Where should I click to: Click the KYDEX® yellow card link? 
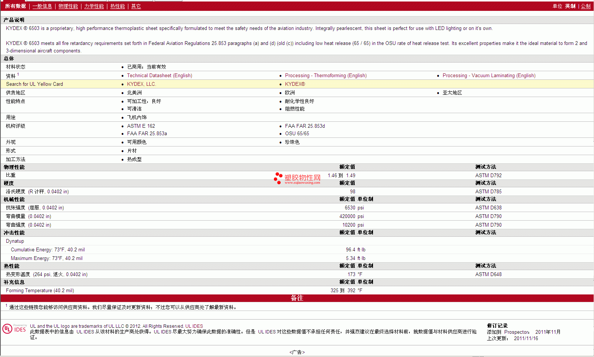click(295, 84)
